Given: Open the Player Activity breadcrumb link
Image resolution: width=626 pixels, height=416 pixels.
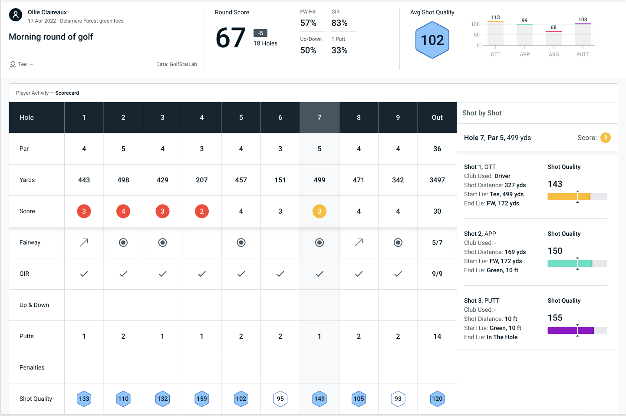Looking at the screenshot, I should pos(32,93).
